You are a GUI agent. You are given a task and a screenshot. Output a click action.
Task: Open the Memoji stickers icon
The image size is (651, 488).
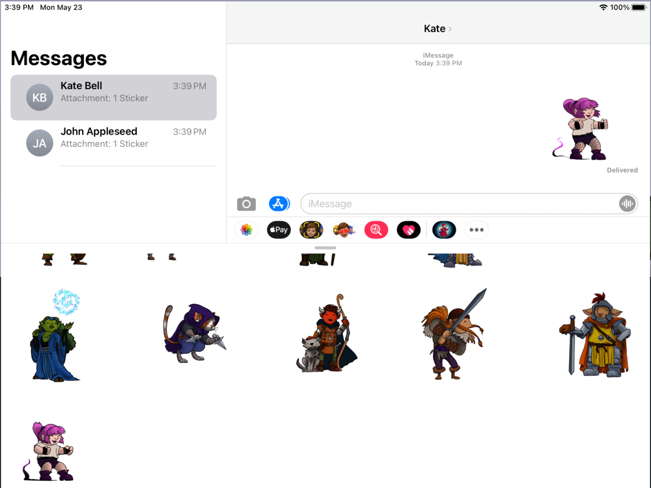click(344, 230)
